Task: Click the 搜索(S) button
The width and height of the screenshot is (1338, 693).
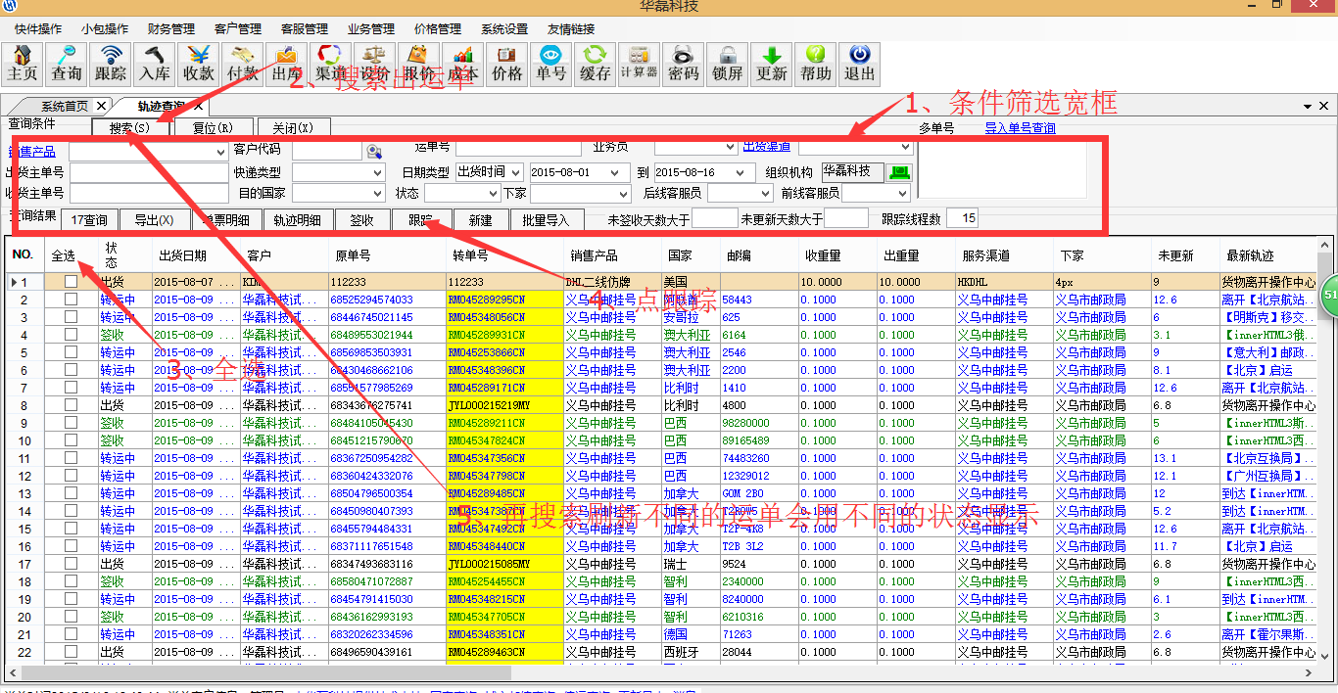Action: (x=130, y=128)
